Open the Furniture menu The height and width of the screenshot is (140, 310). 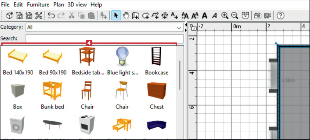(x=38, y=5)
